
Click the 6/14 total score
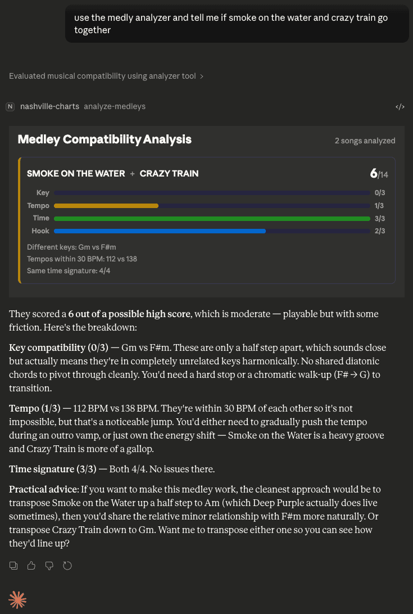379,174
